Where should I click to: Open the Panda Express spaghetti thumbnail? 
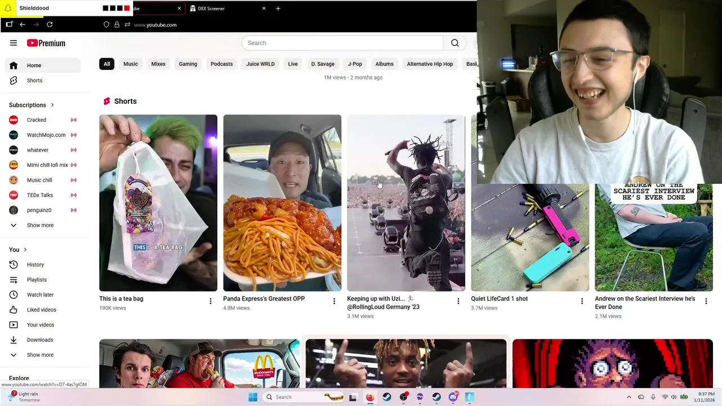point(282,203)
